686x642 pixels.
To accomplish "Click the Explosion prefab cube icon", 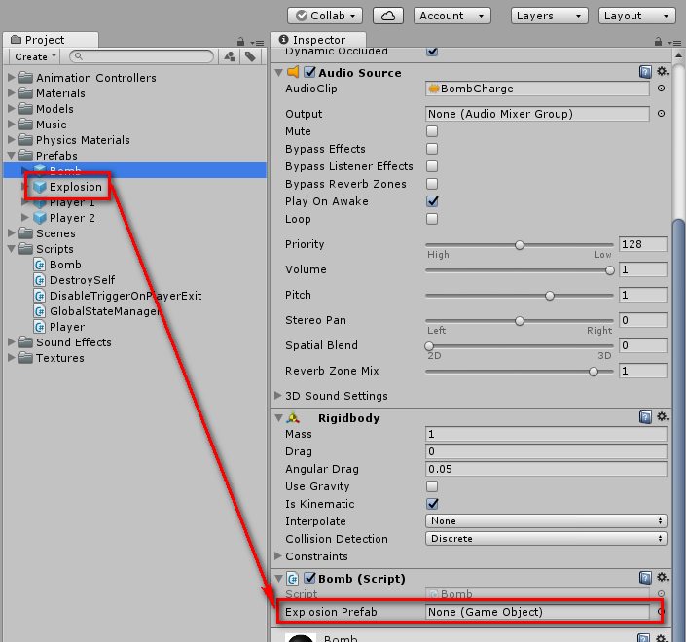I will coord(40,187).
